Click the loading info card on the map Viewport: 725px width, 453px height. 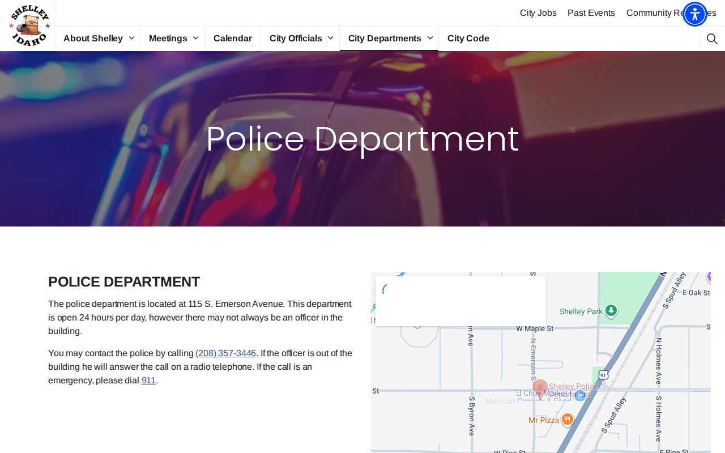(460, 301)
